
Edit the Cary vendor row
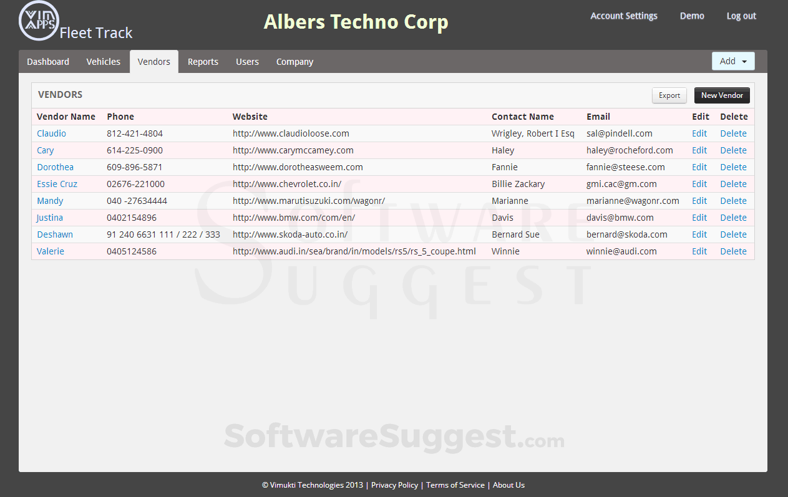point(699,150)
